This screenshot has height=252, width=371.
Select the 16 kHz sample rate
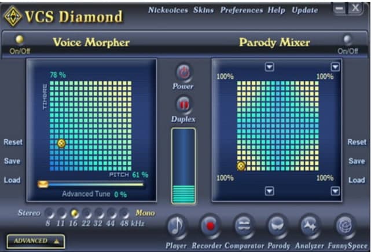click(74, 213)
